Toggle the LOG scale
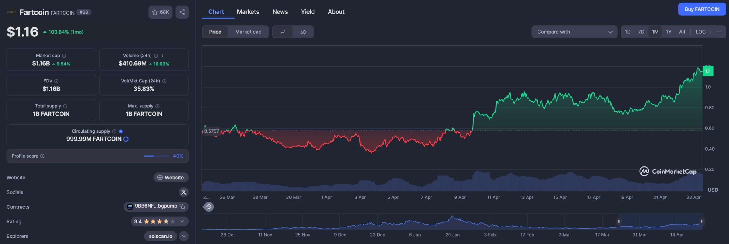729x244 pixels. (x=701, y=32)
